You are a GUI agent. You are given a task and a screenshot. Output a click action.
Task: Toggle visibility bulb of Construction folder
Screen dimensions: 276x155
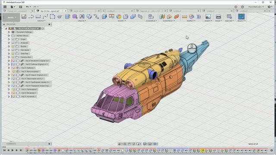[x=13, y=57]
